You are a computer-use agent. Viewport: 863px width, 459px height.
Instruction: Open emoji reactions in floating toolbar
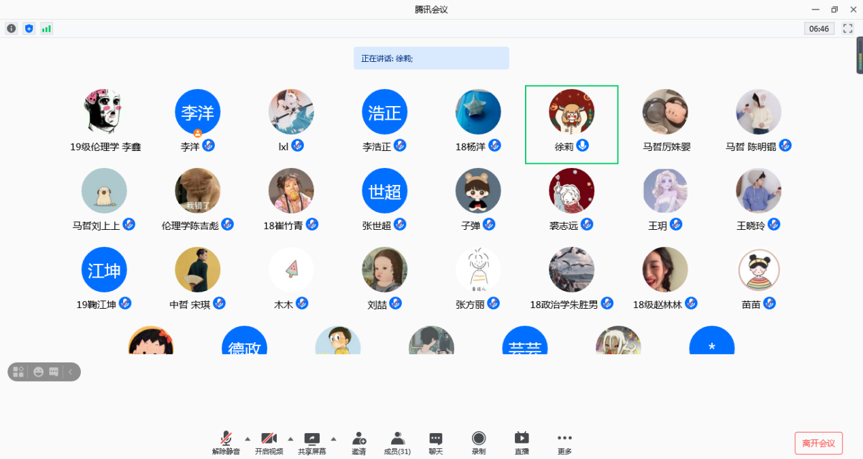click(39, 372)
